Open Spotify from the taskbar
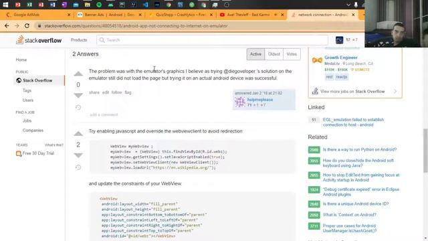 99,5
